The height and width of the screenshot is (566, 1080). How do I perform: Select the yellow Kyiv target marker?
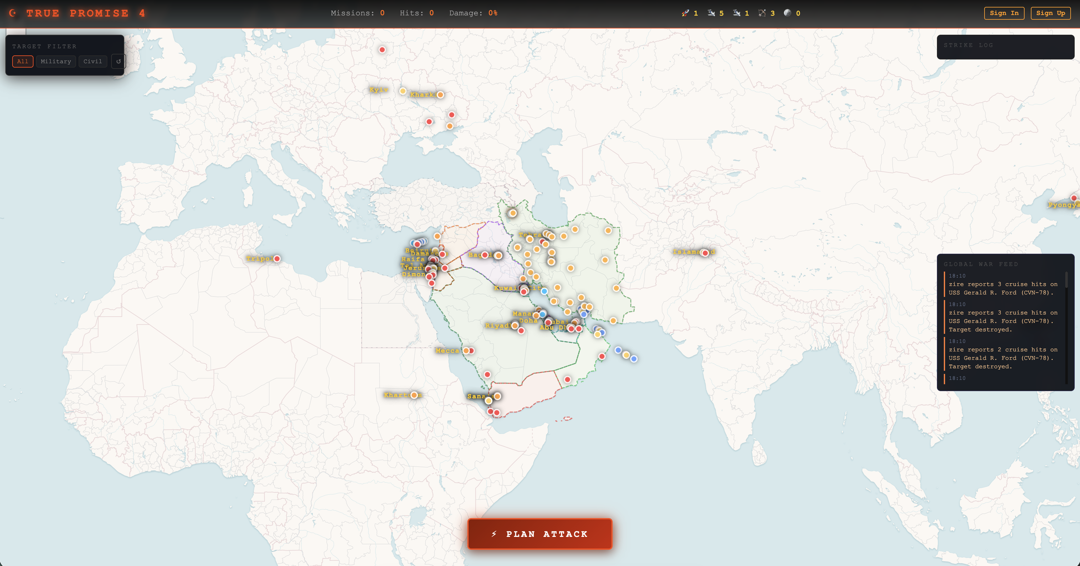coord(403,91)
